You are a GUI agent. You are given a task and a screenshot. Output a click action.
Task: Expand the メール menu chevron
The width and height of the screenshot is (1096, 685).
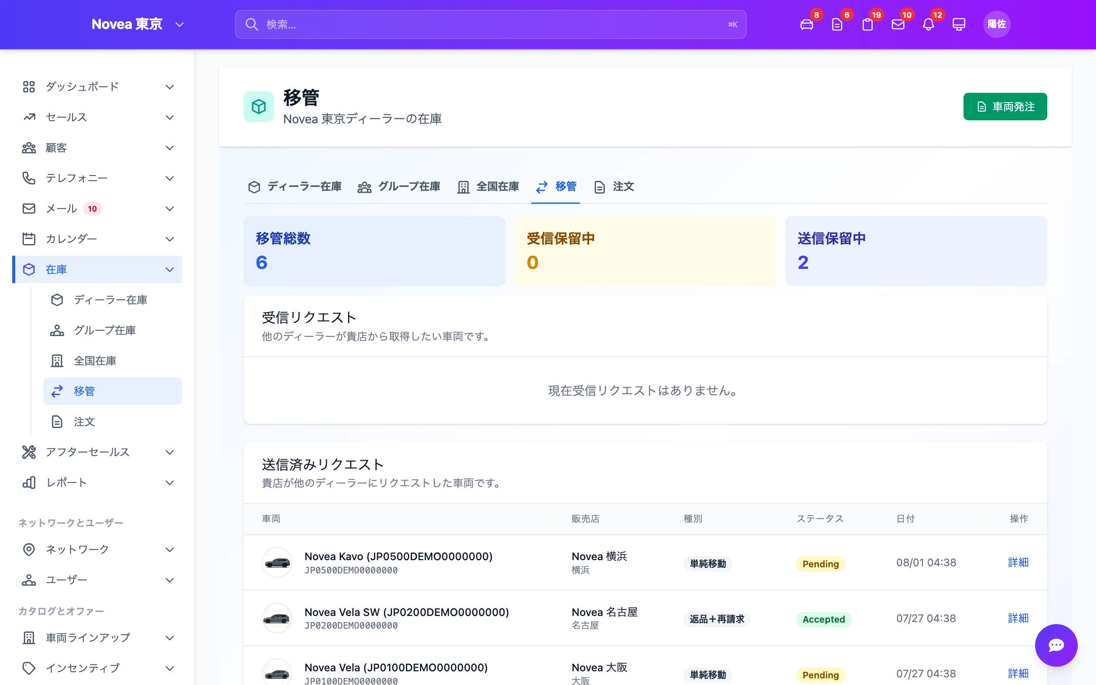(170, 209)
